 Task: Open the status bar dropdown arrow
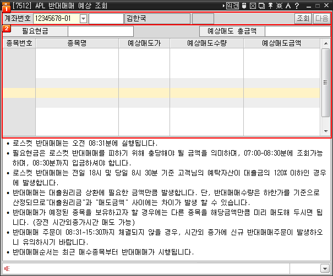tap(325, 269)
